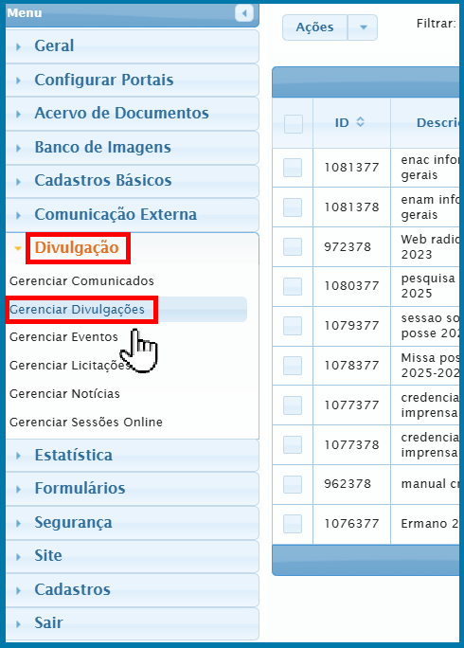Click the Sair menu section
The width and height of the screenshot is (464, 648).
pos(133,623)
